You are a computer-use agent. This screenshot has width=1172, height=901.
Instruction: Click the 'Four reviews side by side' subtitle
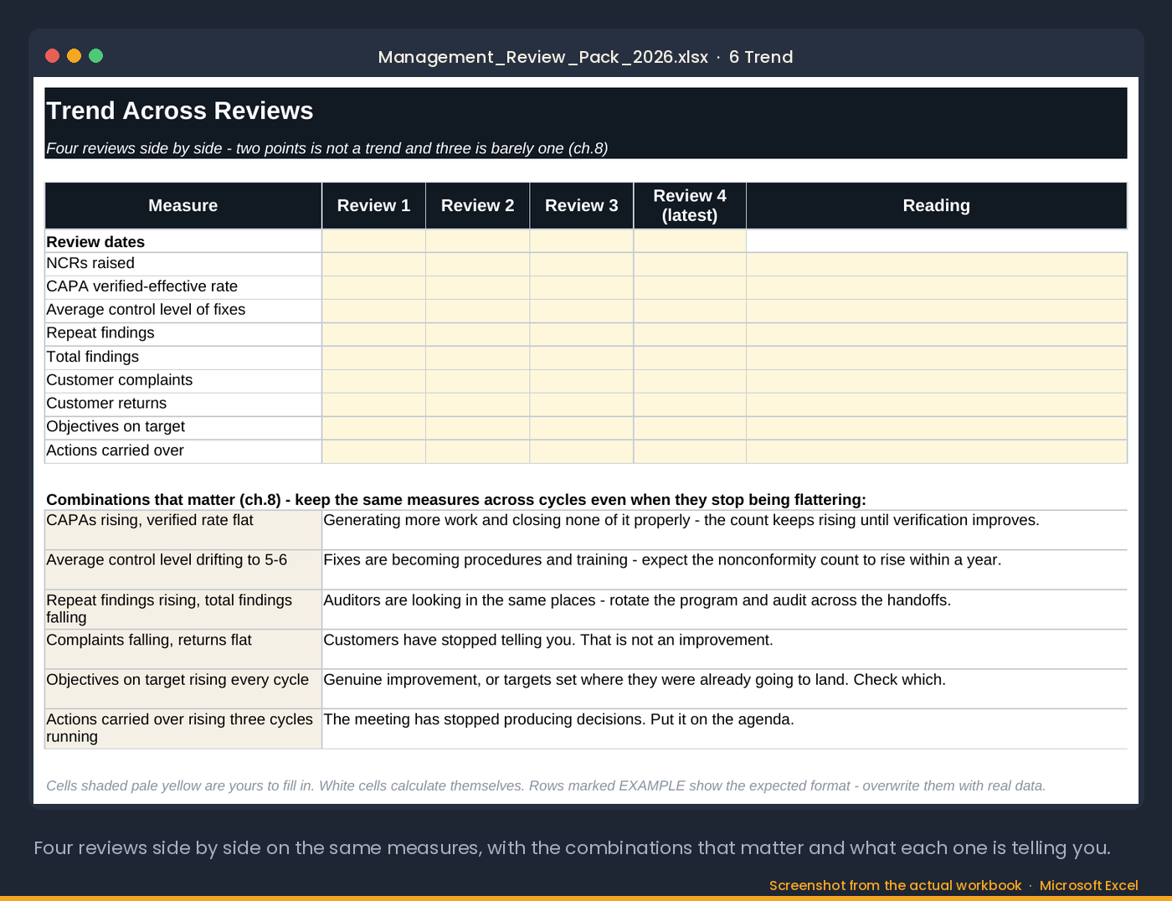pos(327,148)
